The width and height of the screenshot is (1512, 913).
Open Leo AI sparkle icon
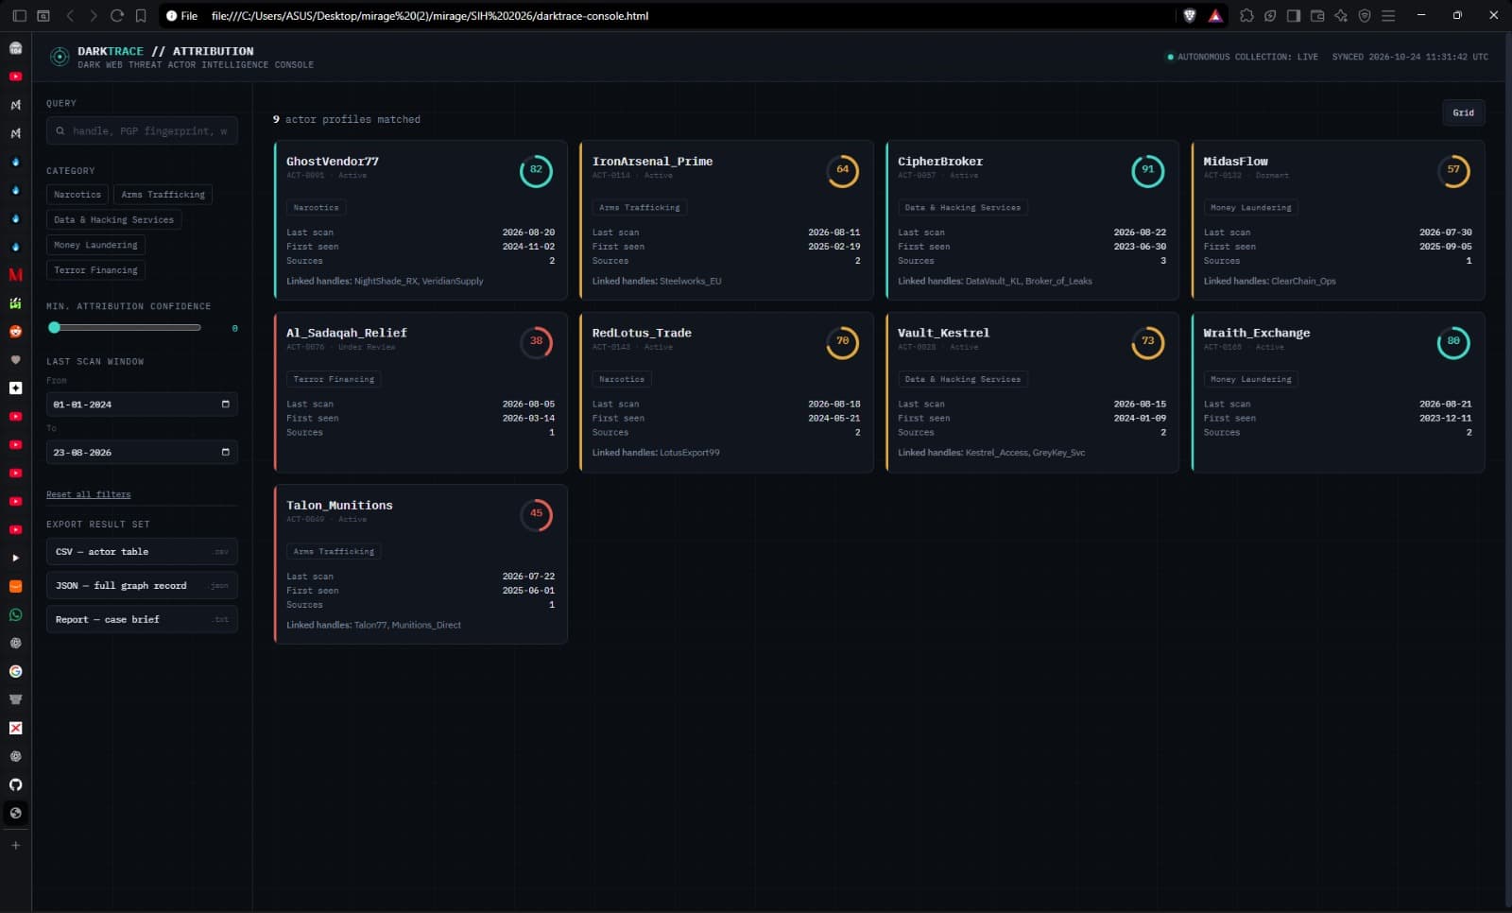click(x=1341, y=15)
